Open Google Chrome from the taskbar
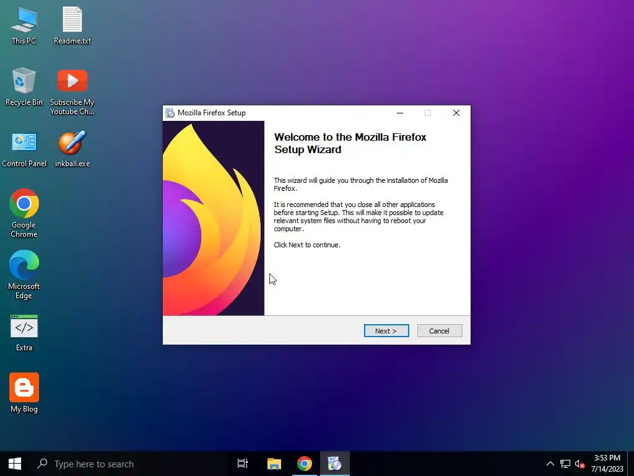This screenshot has width=634, height=476. (305, 464)
